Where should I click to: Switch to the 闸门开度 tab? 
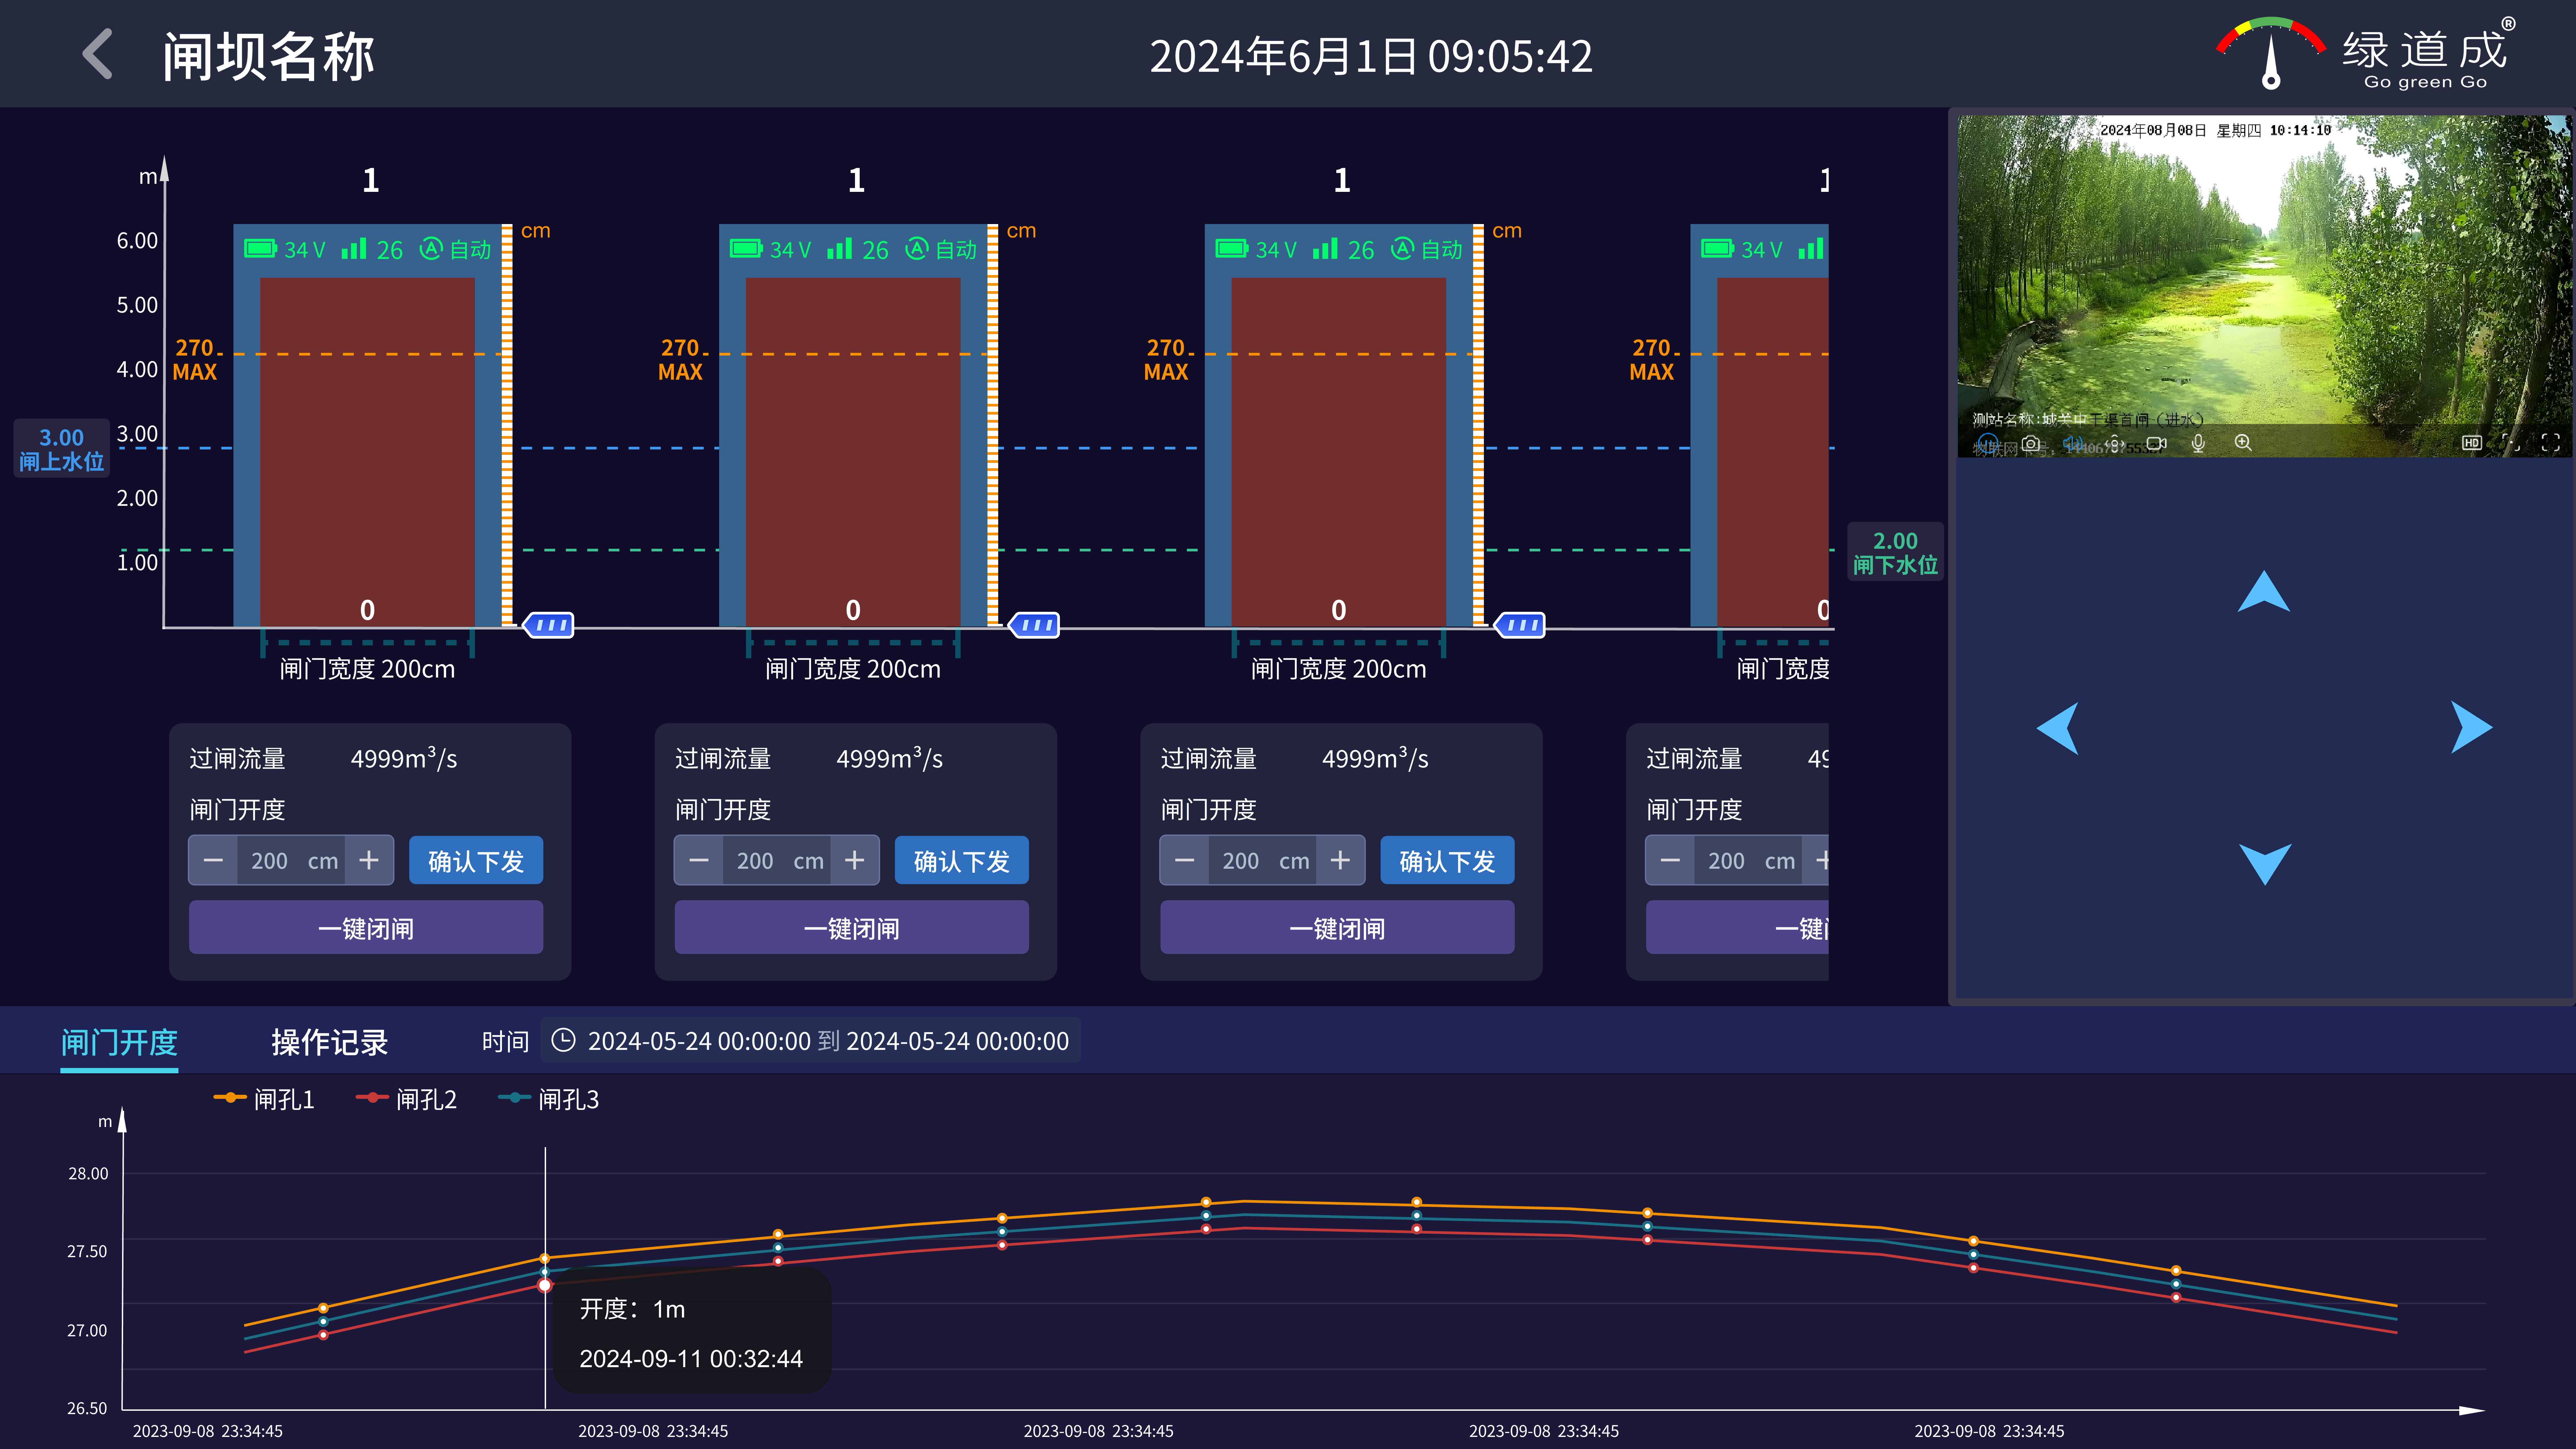pyautogui.click(x=119, y=1042)
